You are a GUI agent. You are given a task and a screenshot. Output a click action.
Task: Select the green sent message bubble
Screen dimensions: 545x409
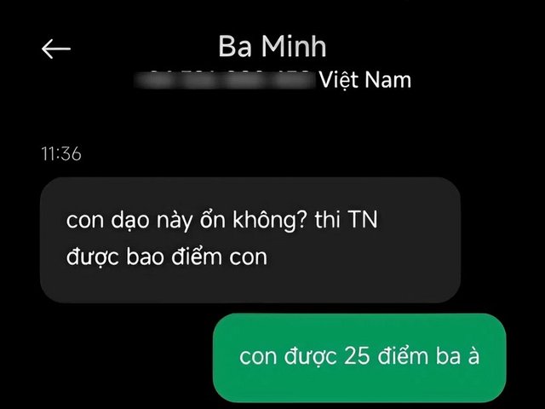tap(359, 358)
